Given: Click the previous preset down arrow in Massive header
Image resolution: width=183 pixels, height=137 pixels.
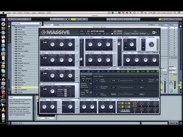Looking at the screenshot, I should pyautogui.click(x=115, y=33).
